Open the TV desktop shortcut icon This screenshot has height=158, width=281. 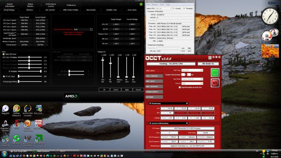[x=27, y=139]
